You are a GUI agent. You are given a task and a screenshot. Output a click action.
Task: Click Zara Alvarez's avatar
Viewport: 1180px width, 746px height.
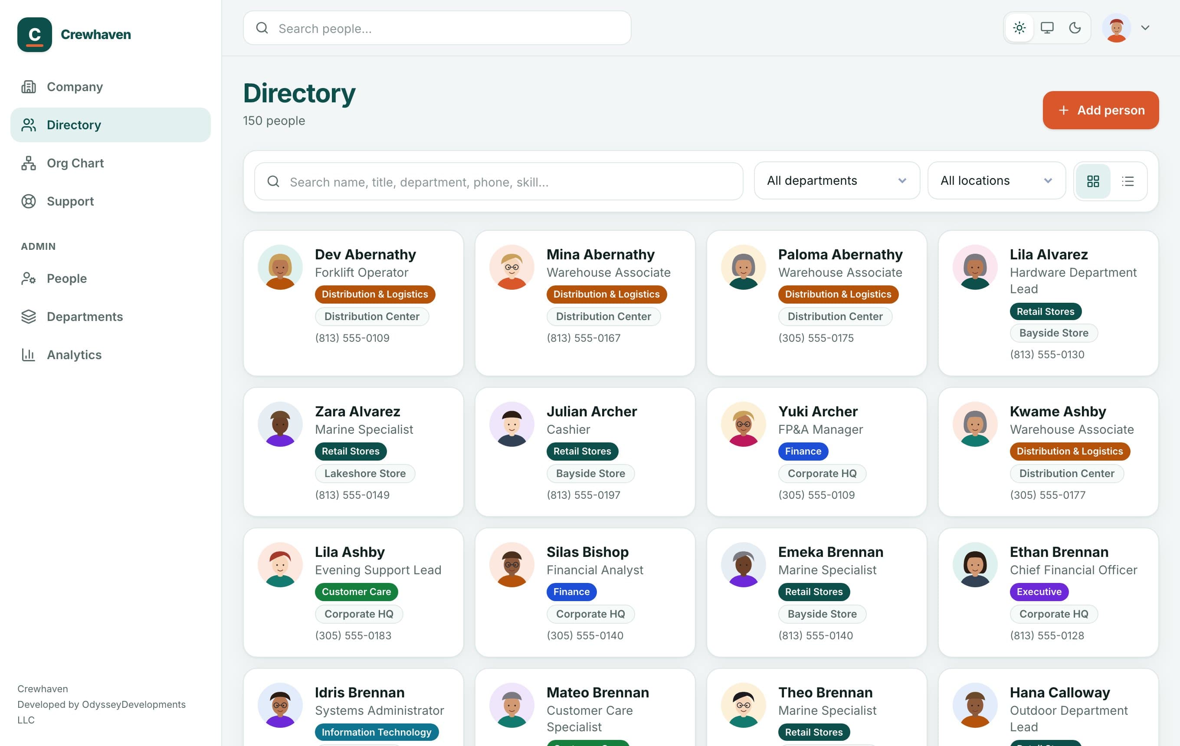(x=280, y=424)
